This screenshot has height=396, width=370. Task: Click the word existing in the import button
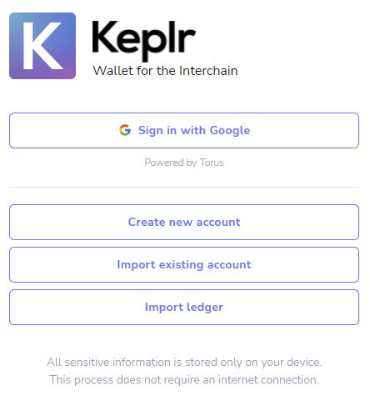coord(181,265)
